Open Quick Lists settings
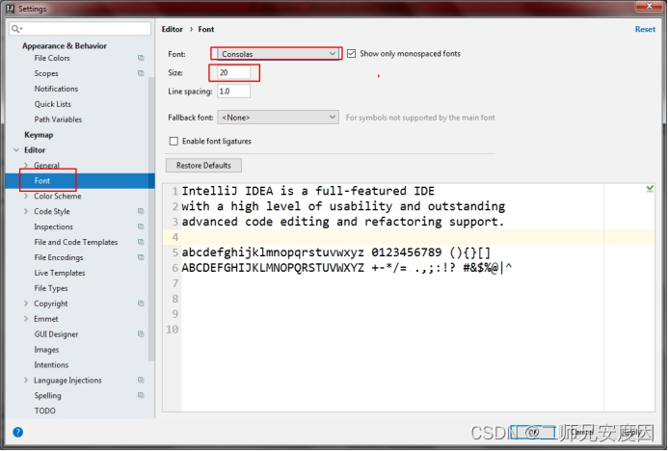 [53, 104]
